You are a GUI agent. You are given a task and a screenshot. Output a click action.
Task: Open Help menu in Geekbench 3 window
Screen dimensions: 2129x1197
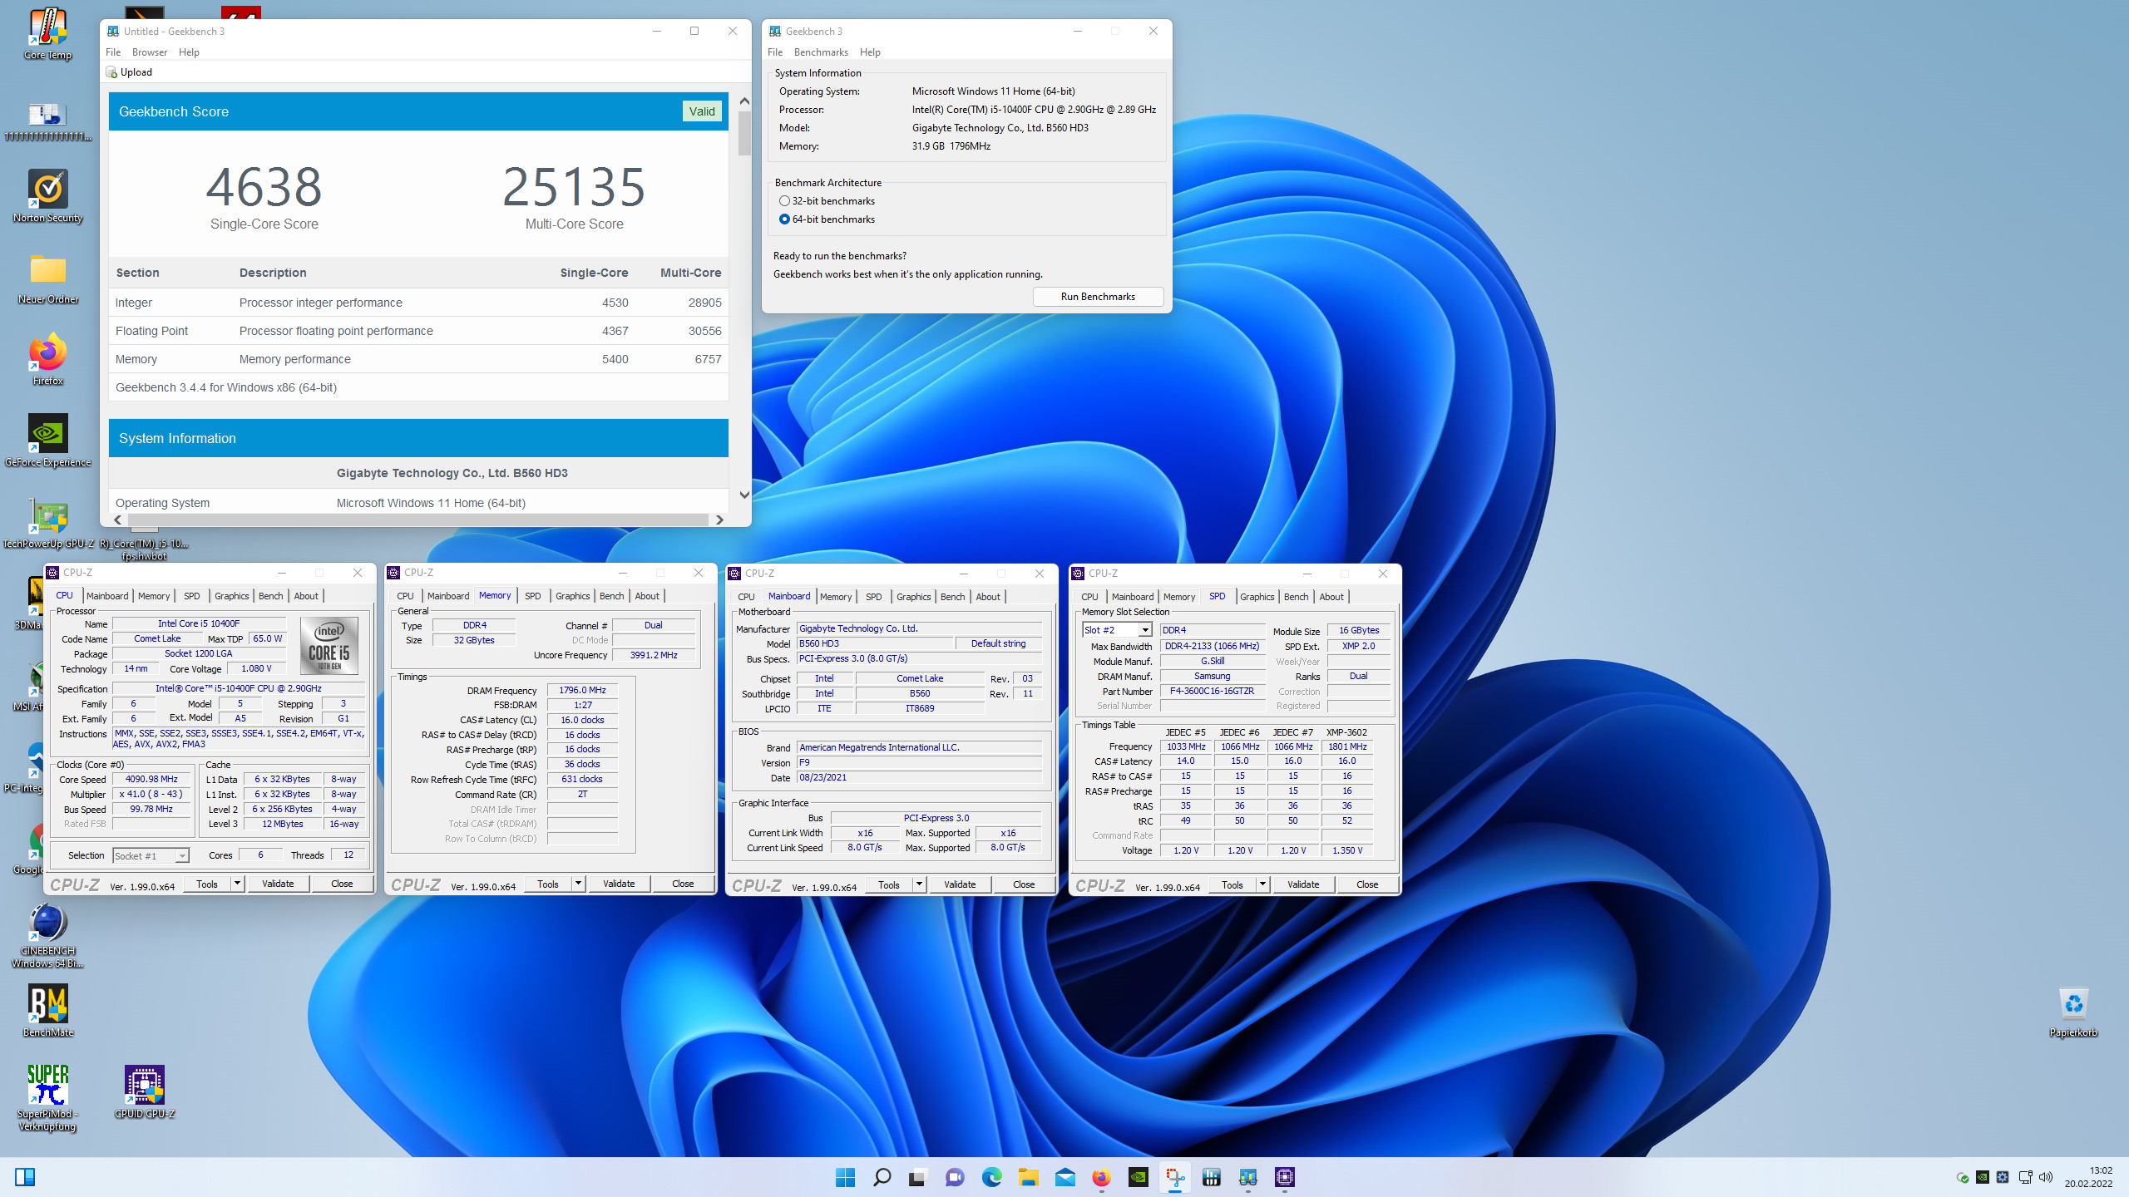pos(870,52)
